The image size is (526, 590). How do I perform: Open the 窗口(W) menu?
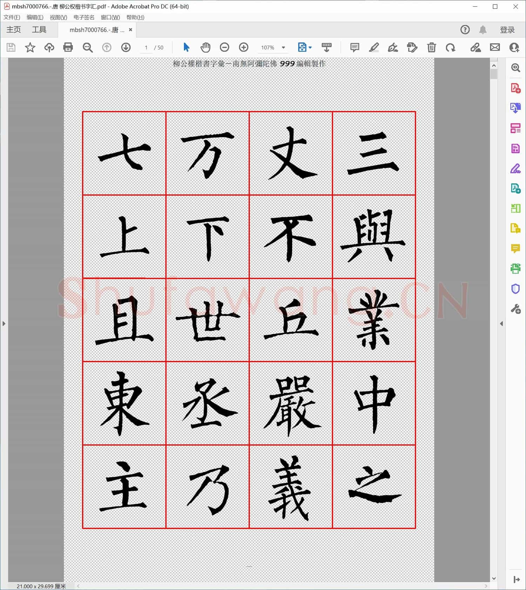pyautogui.click(x=110, y=17)
